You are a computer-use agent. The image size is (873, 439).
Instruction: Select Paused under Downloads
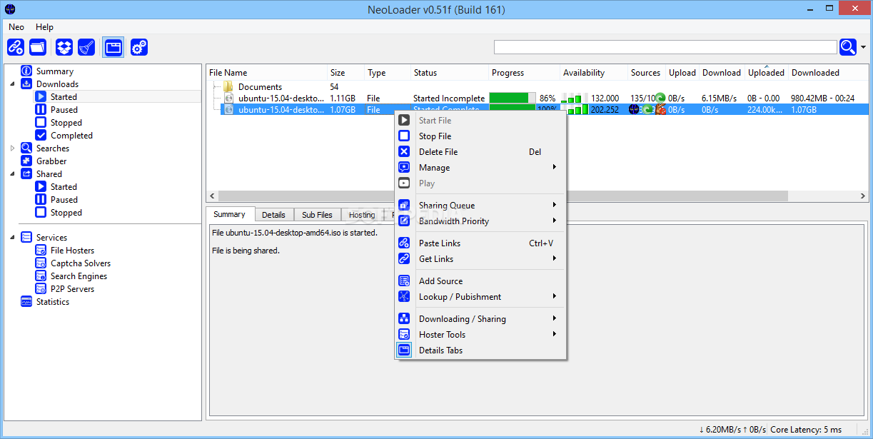[x=64, y=110]
